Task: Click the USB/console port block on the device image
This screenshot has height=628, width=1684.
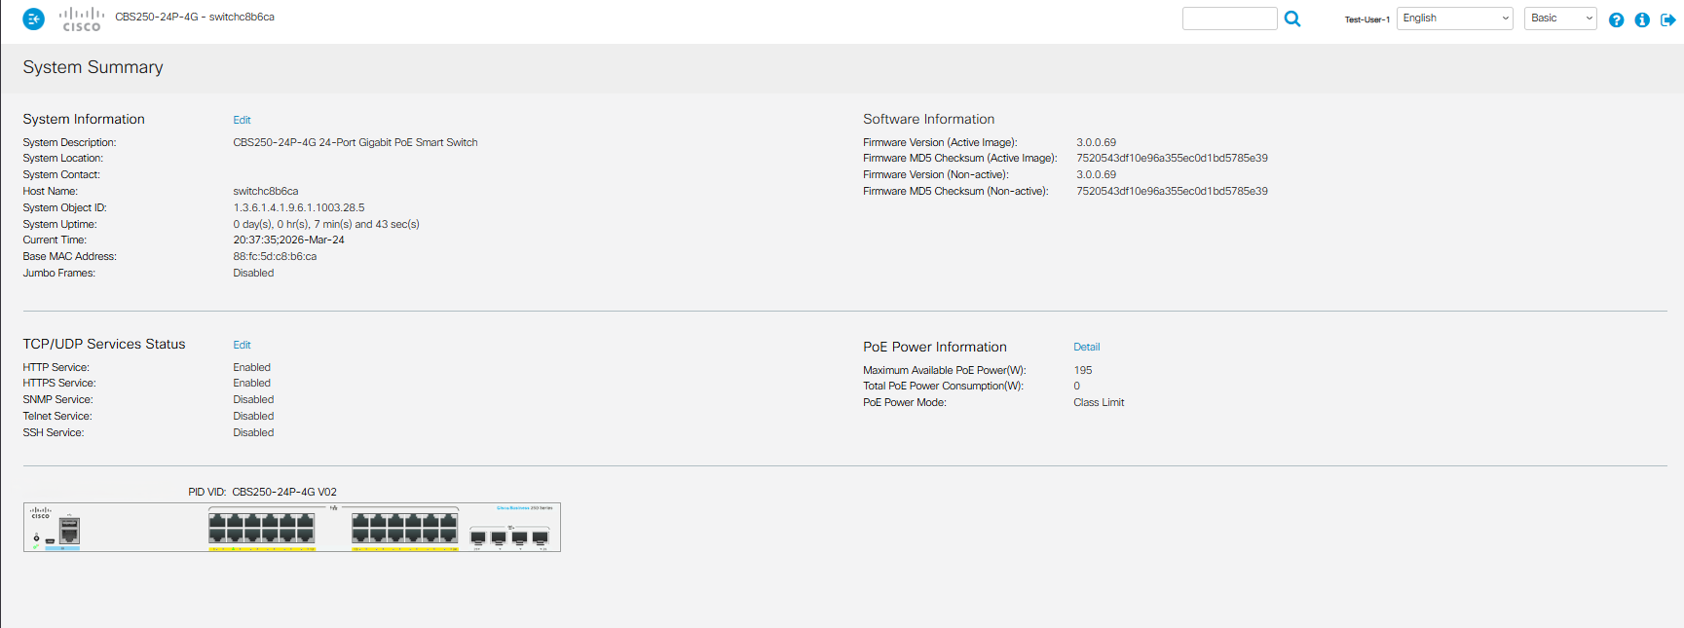Action: pos(69,531)
